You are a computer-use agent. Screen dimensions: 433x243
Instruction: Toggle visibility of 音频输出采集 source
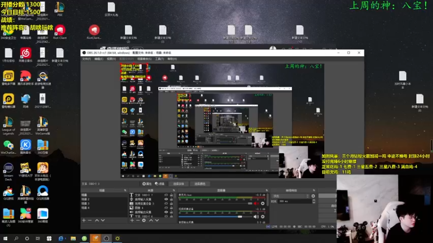[166, 212]
